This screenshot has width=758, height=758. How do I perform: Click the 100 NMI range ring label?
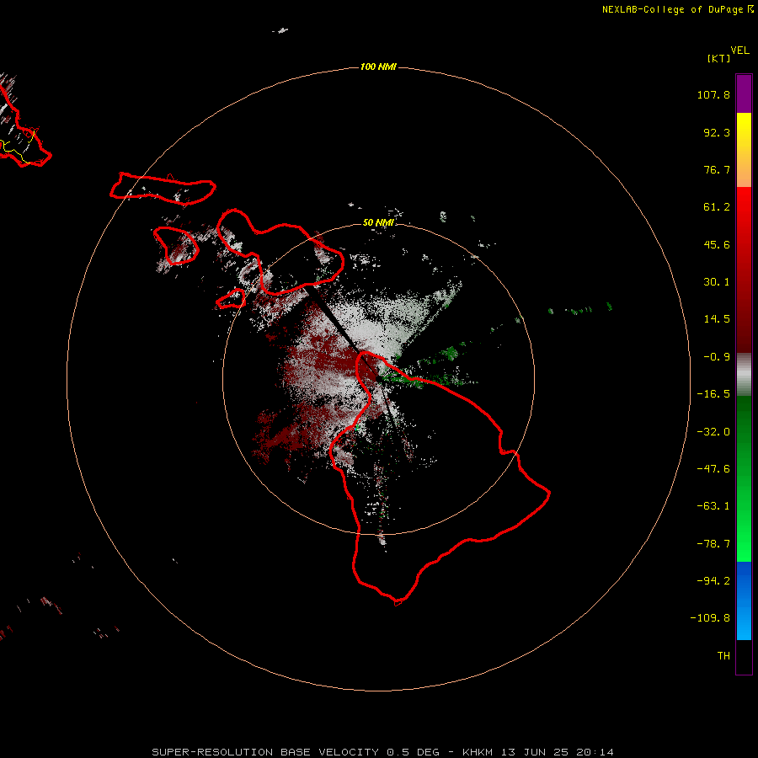pos(378,67)
